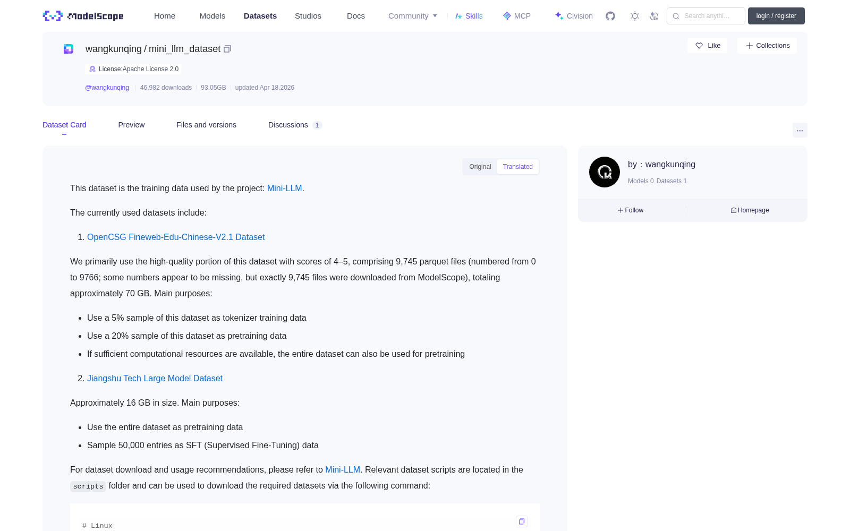Click the Apache License 2.0 tag
Image resolution: width=850 pixels, height=531 pixels.
coord(133,69)
